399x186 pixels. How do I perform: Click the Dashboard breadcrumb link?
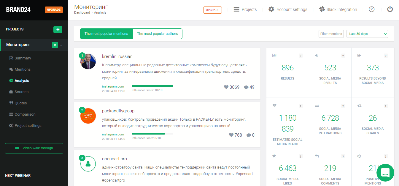(x=82, y=13)
